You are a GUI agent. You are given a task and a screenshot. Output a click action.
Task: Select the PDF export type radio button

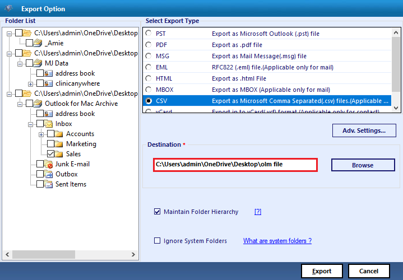pos(149,45)
